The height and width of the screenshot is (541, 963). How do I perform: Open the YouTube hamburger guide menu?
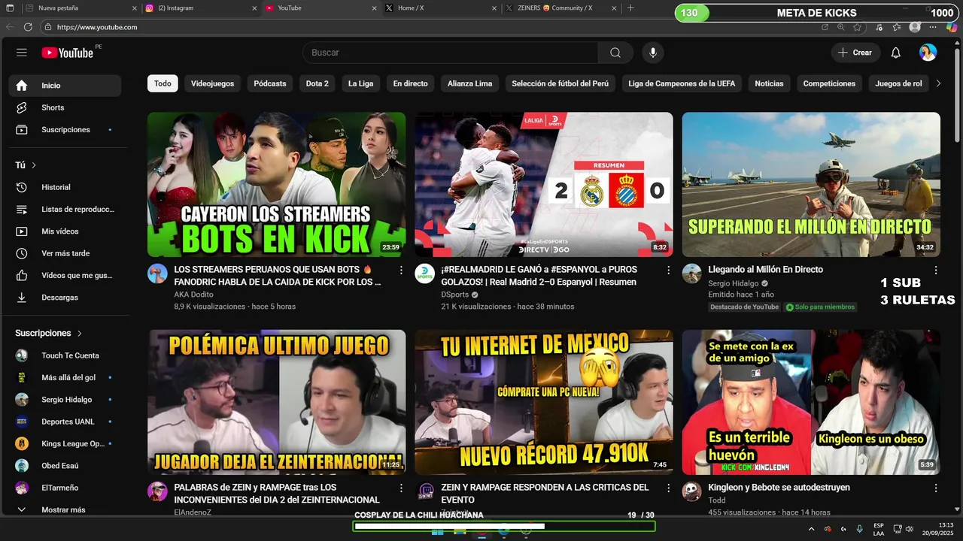click(x=22, y=53)
